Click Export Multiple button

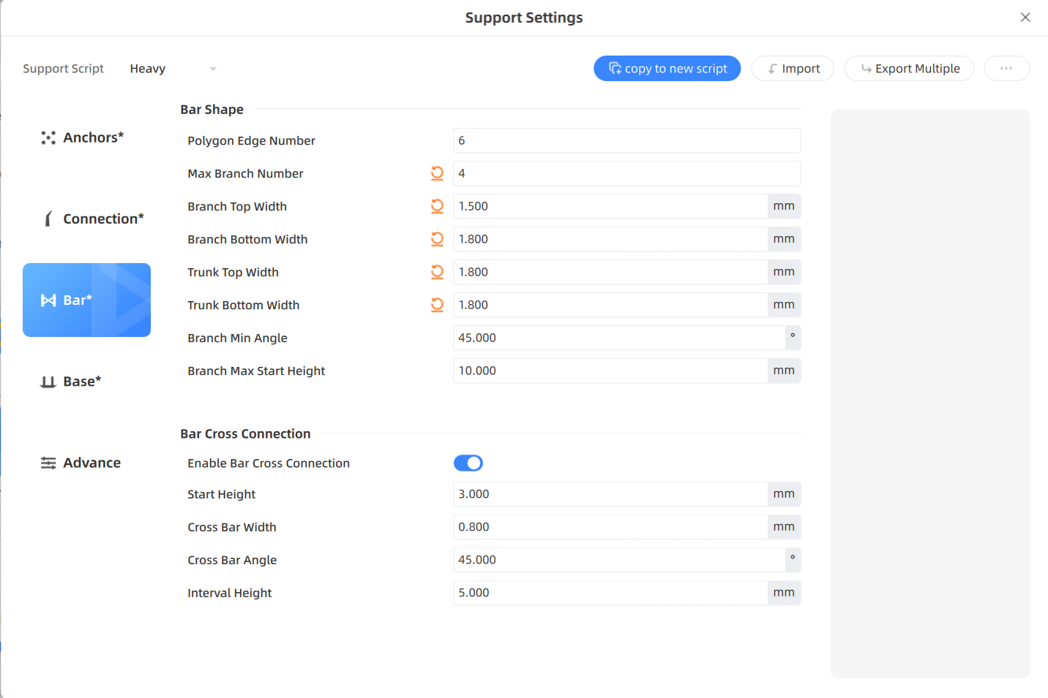pyautogui.click(x=909, y=69)
